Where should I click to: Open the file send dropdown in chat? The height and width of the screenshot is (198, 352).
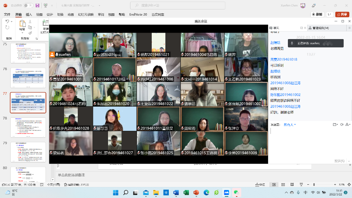click(x=335, y=124)
